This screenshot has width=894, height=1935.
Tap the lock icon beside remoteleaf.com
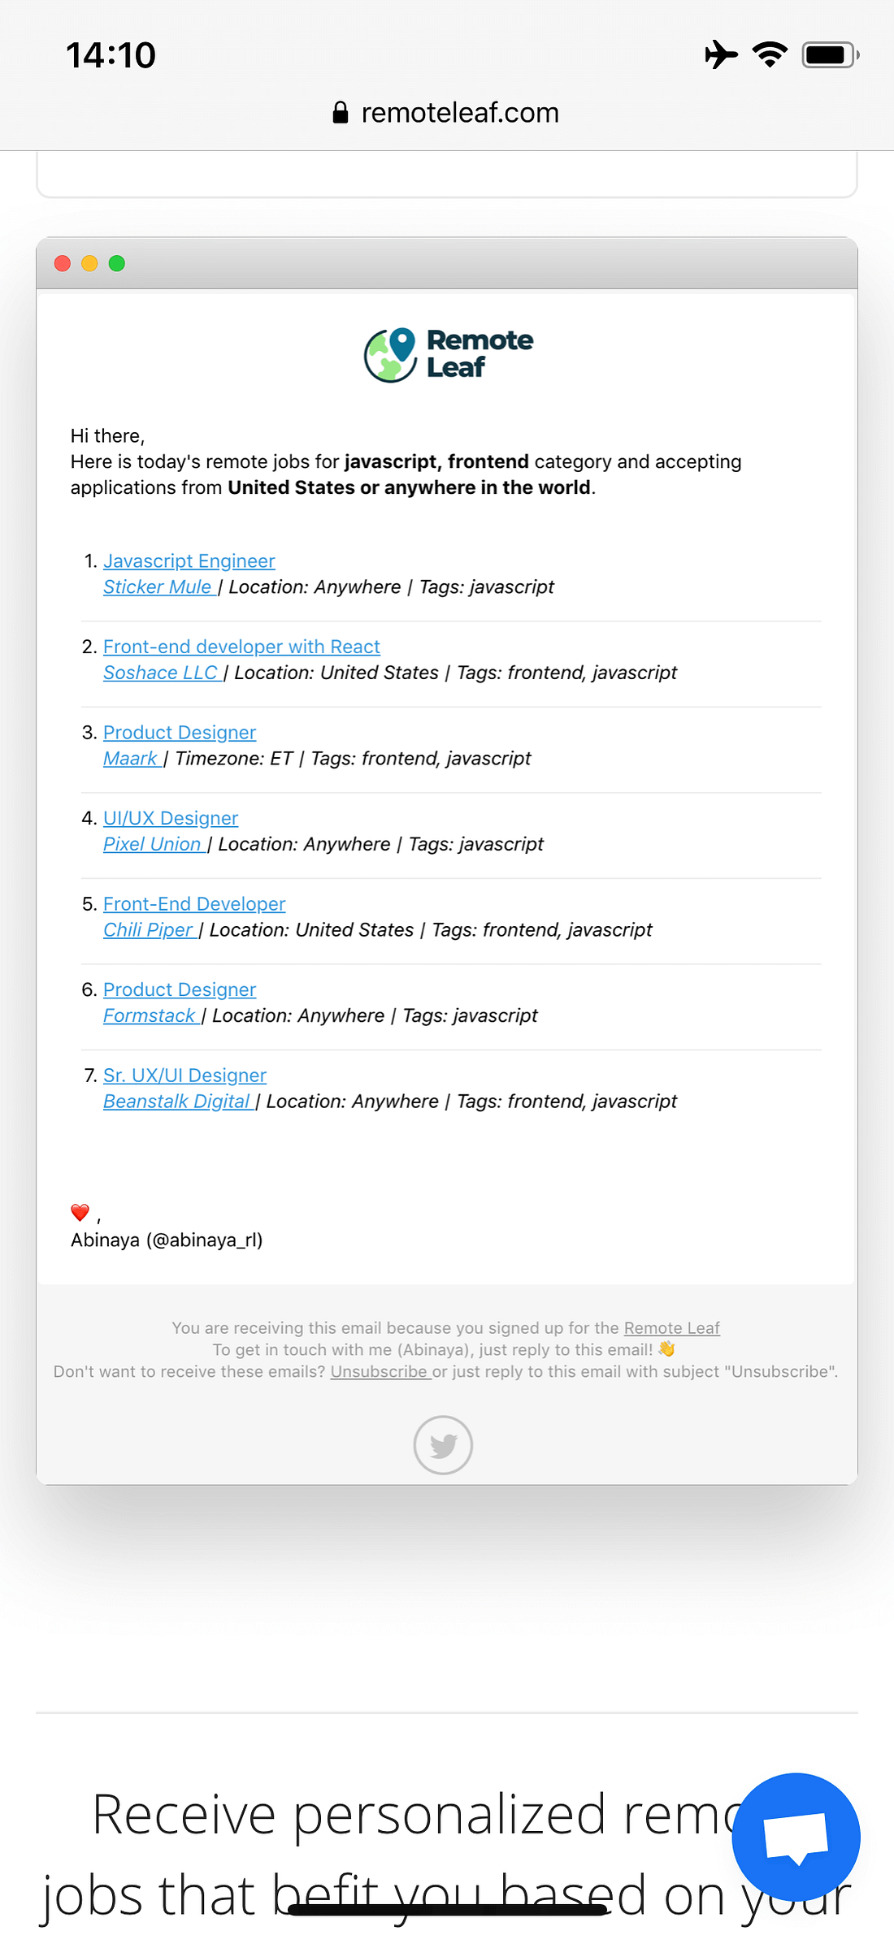(341, 112)
